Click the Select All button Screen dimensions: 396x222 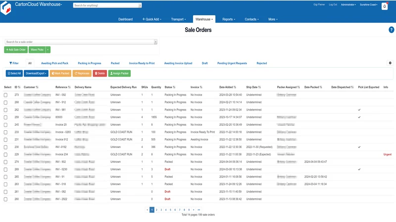pyautogui.click(x=14, y=73)
